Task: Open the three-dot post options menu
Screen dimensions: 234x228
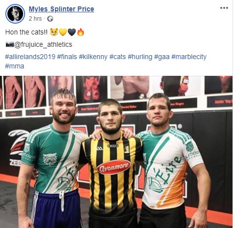Action: click(x=224, y=8)
